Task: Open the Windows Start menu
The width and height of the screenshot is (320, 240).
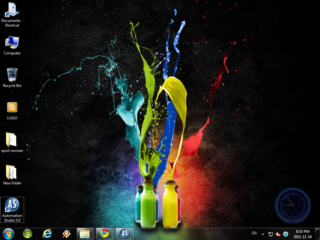Action: 8,233
